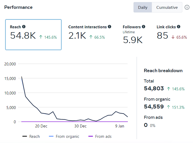193x143 pixels.
Task: Click the 30 Dec axis label
Action: [x=80, y=126]
